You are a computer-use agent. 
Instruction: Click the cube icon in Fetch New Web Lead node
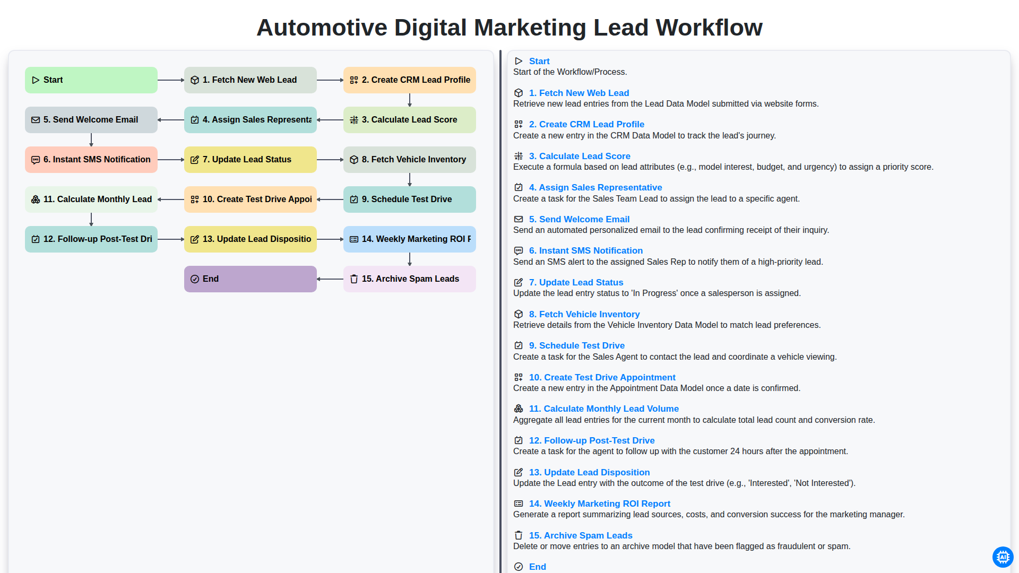tap(195, 80)
